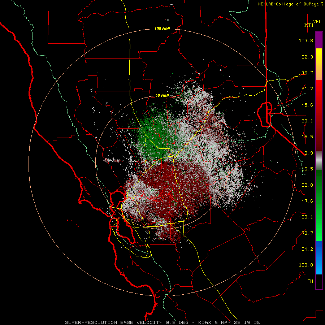Select the 61.2 scale label
The height and width of the screenshot is (325, 325).
(307, 89)
